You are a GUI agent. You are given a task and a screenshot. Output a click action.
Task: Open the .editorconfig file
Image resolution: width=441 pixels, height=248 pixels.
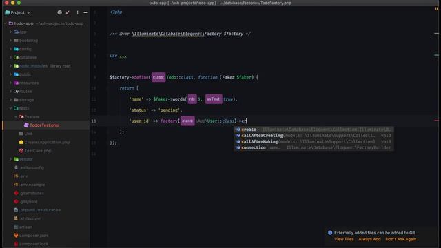[x=32, y=167]
